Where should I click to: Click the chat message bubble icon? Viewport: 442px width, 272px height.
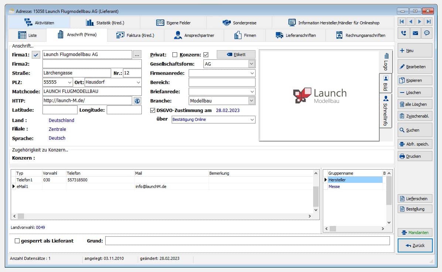click(427, 33)
